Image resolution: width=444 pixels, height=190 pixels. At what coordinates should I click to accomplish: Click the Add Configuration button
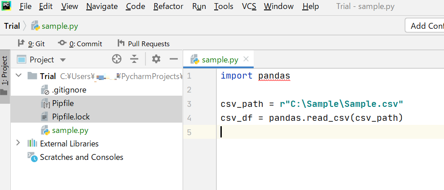pyautogui.click(x=425, y=26)
